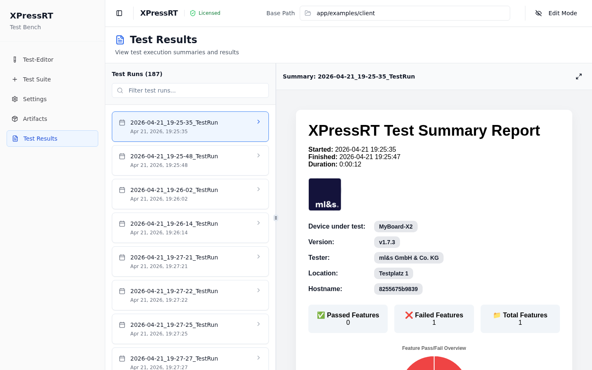592x370 pixels.
Task: Click the Summary: 2026-04-21_19-25-35_TestRun header text
Action: pos(349,76)
